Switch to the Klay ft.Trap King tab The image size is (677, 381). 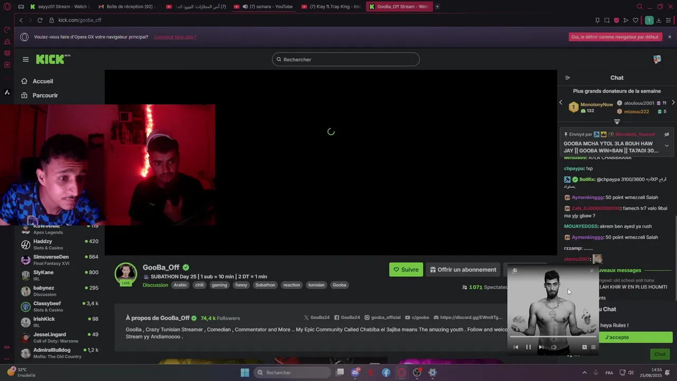[x=331, y=6]
